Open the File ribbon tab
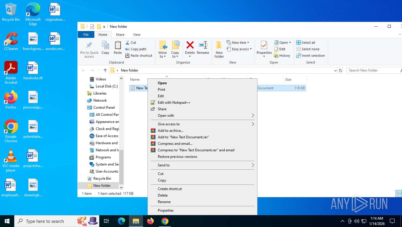The image size is (402, 227). (x=86, y=35)
